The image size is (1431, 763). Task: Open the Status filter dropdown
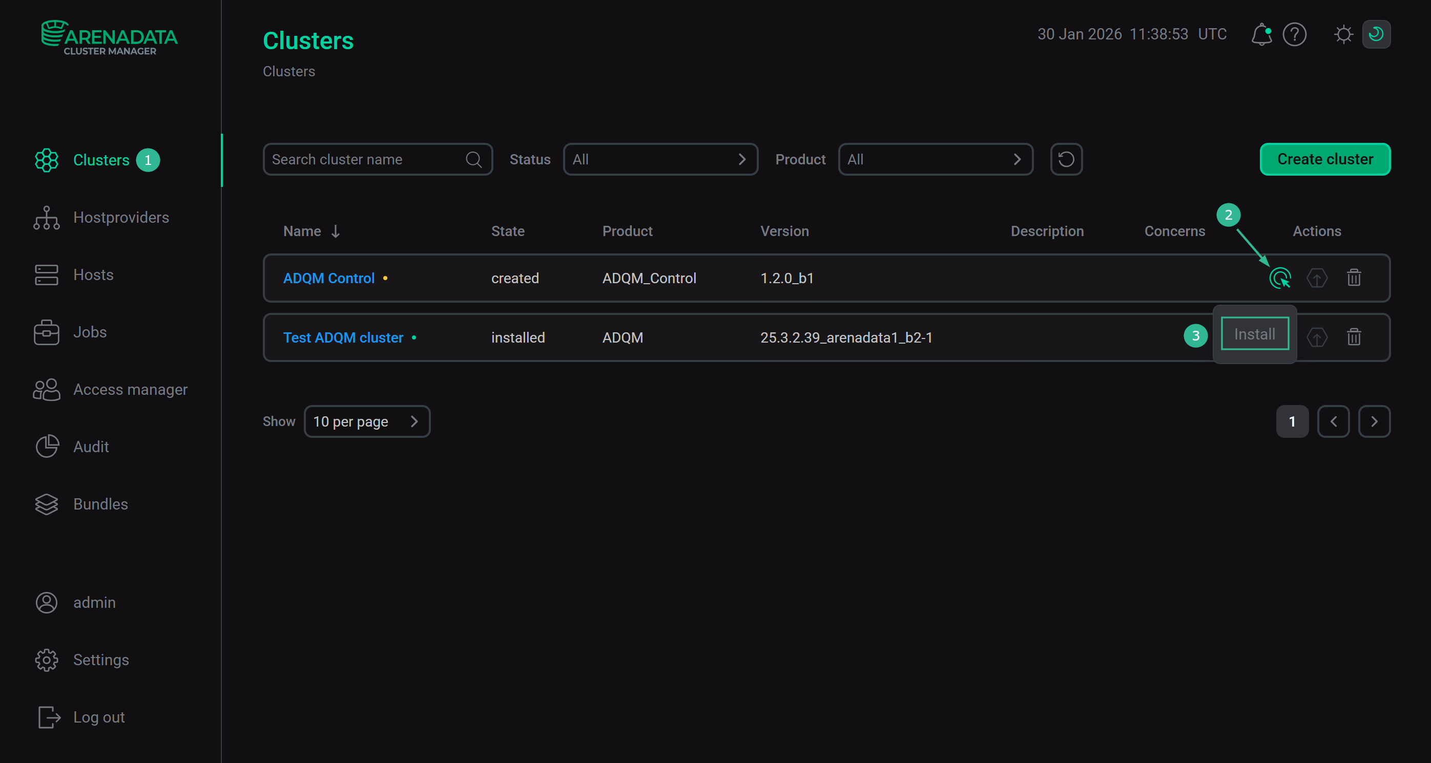pyautogui.click(x=660, y=159)
